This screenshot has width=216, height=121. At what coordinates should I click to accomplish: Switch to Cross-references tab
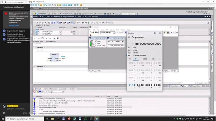coord(51,89)
